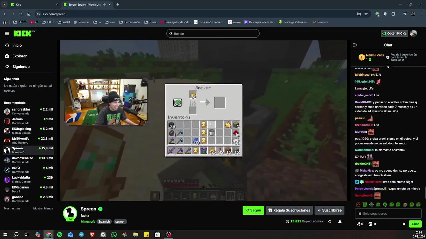426x239 pixels.
Task: Collapse the chat panel icon
Action: click(x=355, y=45)
